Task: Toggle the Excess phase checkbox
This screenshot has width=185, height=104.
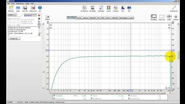Action: tap(54, 99)
